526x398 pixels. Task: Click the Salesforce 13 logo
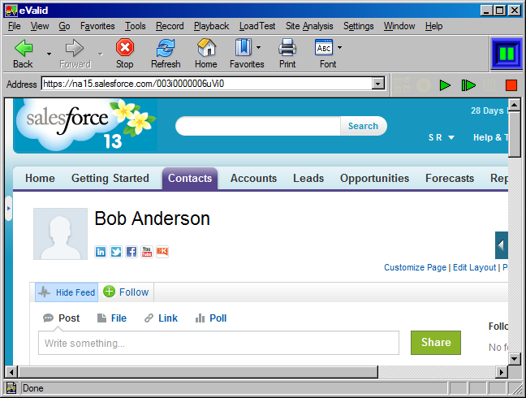(85, 125)
